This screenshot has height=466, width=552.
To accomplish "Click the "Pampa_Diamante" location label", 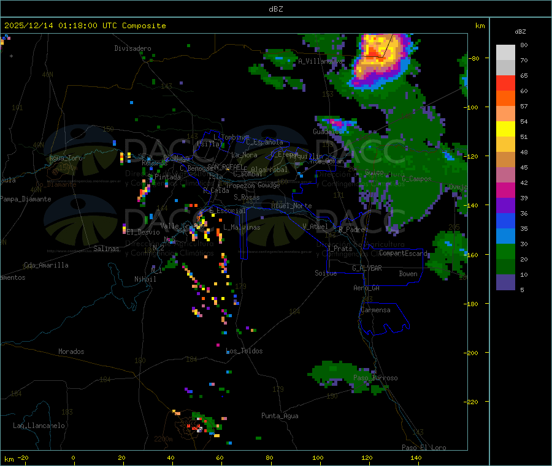I will point(25,199).
